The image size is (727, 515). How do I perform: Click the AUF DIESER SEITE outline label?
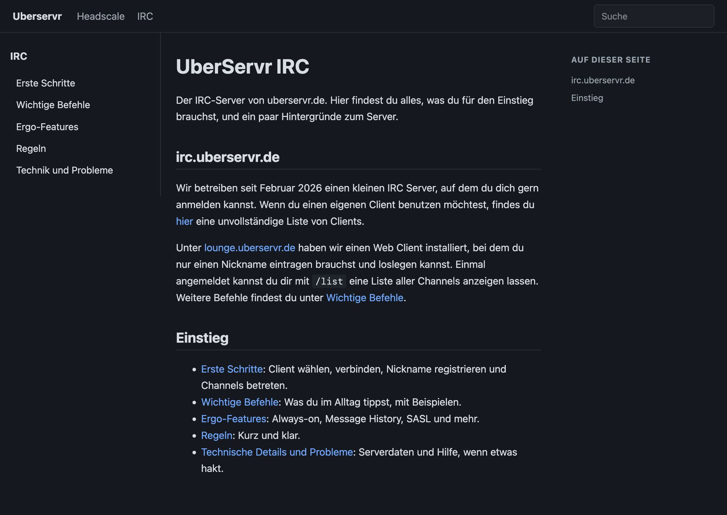(610, 60)
